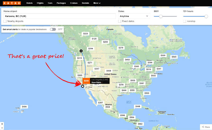Image resolution: width=212 pixels, height=130 pixels.
Task: Select the $223 price marker
Action: 85,34
